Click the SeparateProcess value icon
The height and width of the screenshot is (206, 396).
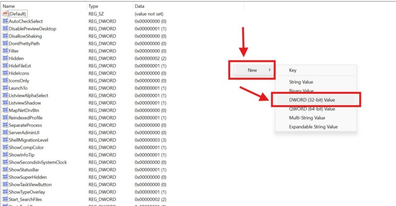point(5,125)
